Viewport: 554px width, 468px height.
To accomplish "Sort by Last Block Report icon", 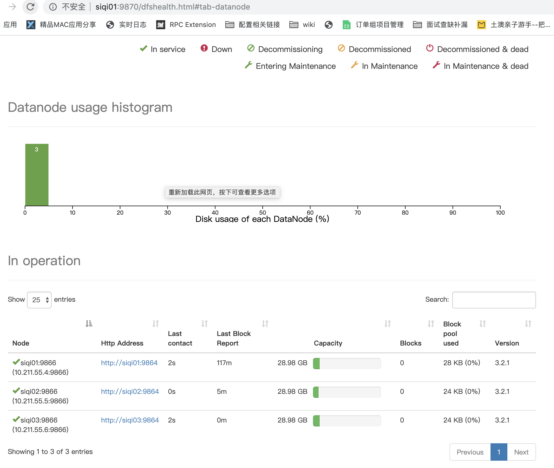I will tap(265, 324).
